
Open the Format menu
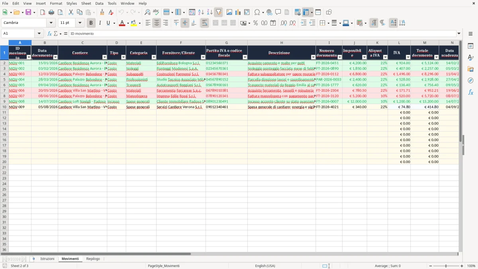[x=56, y=3]
